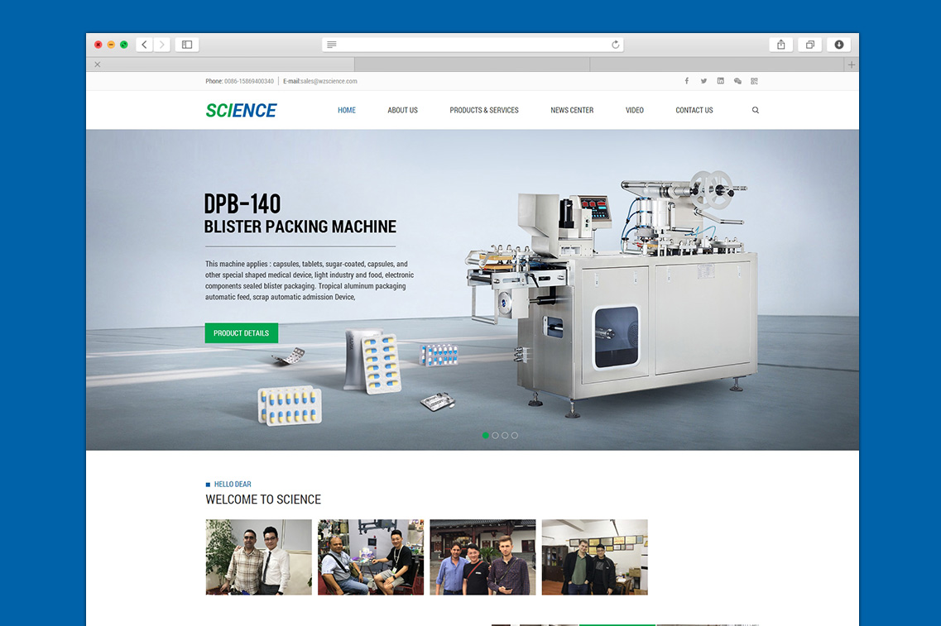Switch to the second carousel slide dot

tap(495, 435)
